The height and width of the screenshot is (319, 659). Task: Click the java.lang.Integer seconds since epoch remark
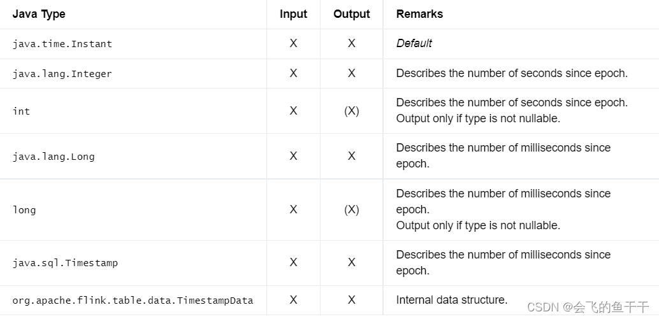512,73
